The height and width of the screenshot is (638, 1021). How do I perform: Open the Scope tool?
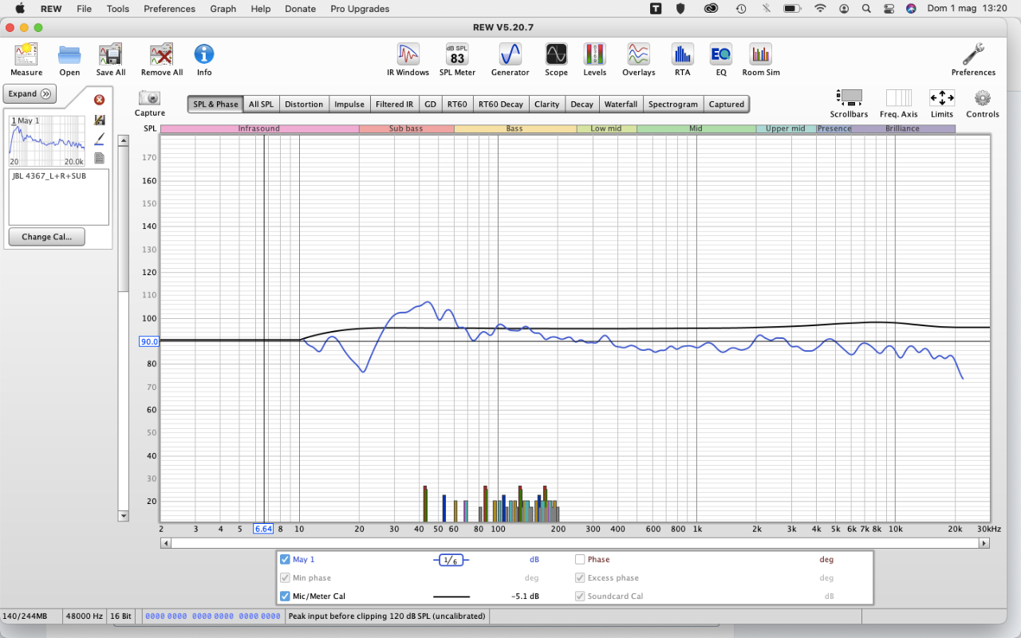click(x=556, y=60)
